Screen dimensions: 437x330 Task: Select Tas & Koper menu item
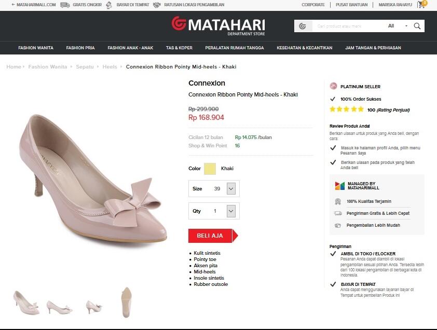coord(179,48)
